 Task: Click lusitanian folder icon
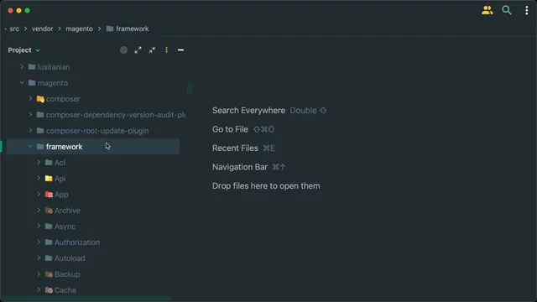pyautogui.click(x=32, y=67)
